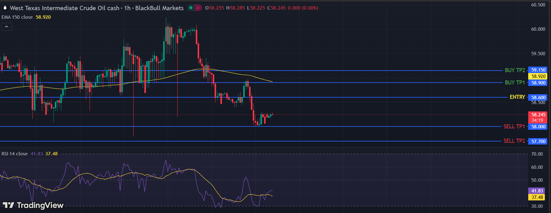Click the oil drop symbol icon

click(5, 8)
